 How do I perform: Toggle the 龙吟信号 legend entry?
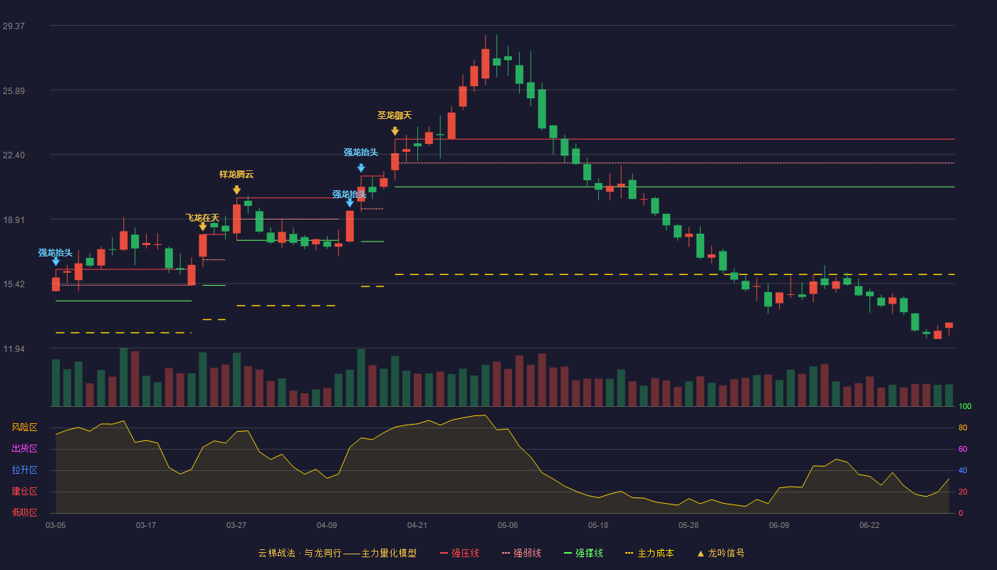[721, 553]
